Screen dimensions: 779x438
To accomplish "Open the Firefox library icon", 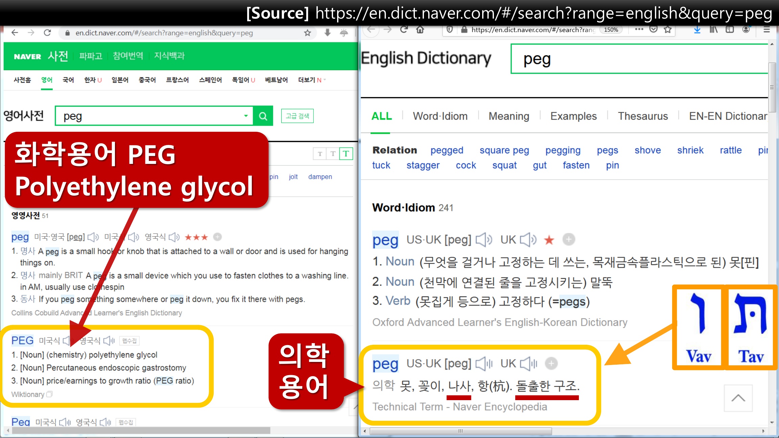I will (x=714, y=30).
